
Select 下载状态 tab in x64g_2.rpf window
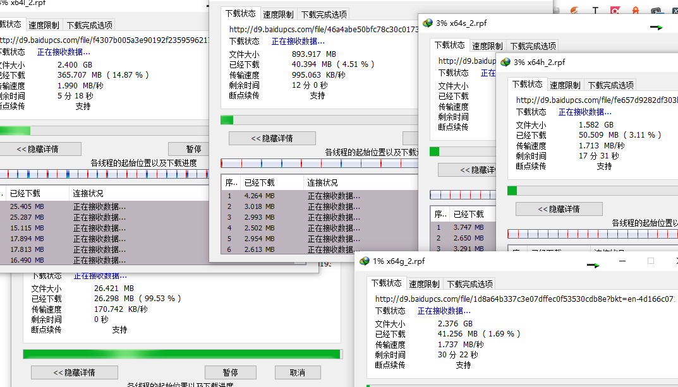coord(387,283)
